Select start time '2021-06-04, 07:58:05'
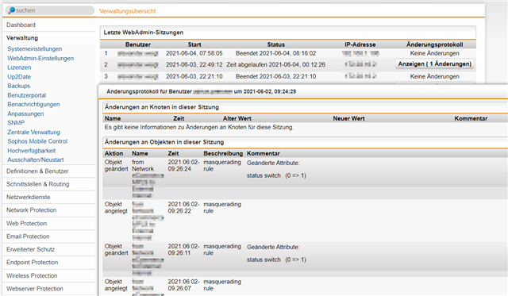 click(194, 53)
